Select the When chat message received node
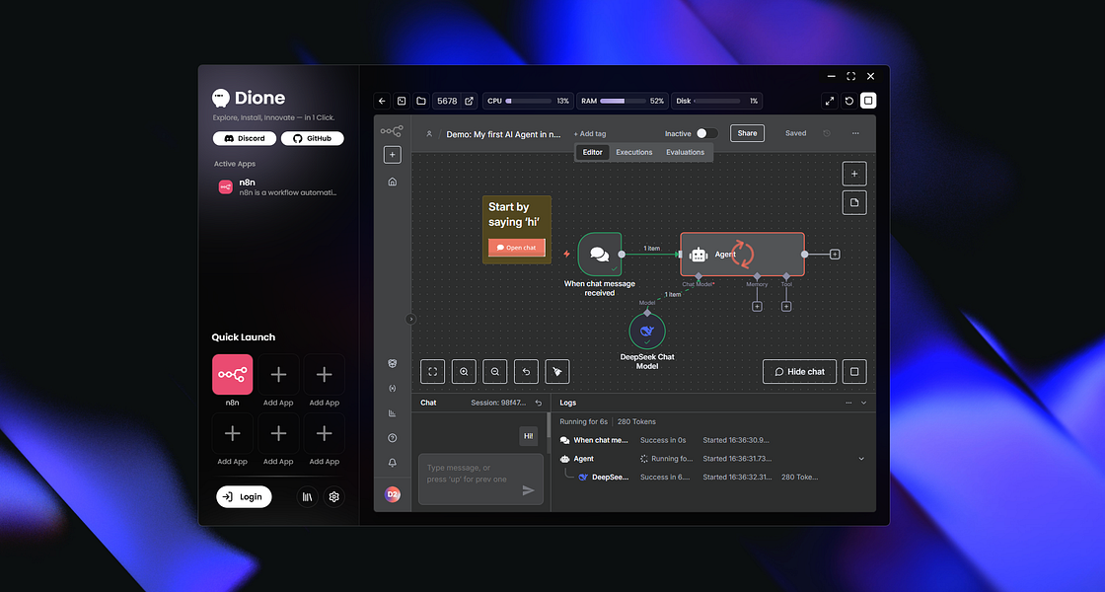The image size is (1105, 592). (600, 255)
